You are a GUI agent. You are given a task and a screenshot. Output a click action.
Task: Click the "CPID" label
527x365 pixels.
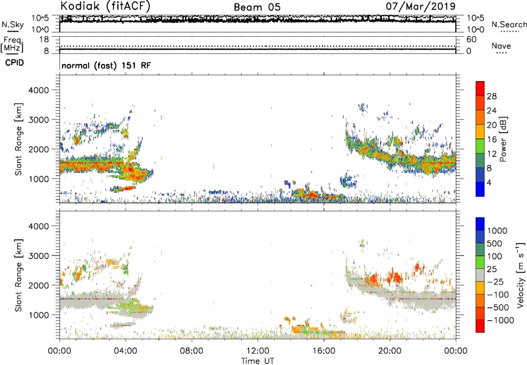tap(14, 63)
